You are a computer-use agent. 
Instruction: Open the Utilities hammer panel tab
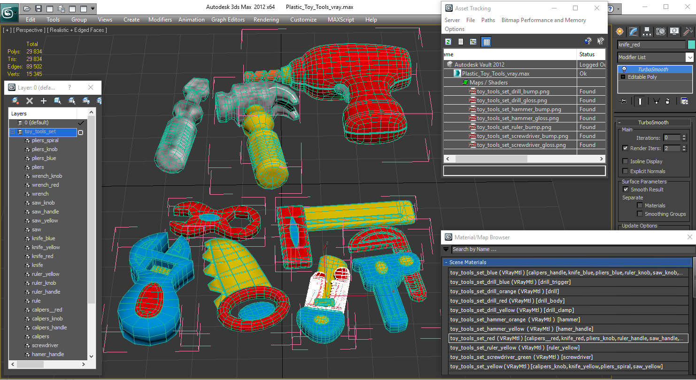click(688, 31)
